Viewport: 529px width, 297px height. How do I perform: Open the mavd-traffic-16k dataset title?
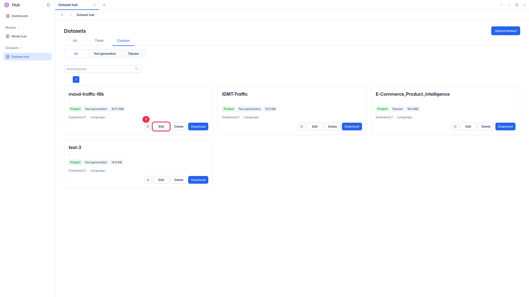click(x=86, y=94)
